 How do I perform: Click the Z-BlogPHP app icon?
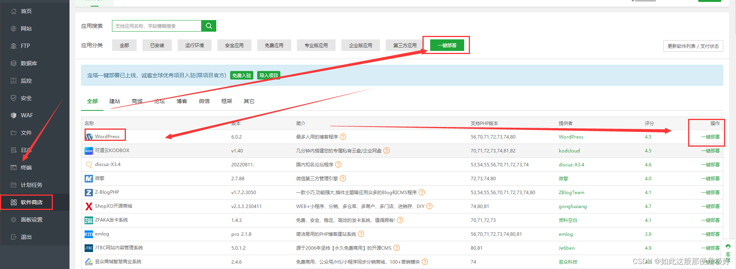(x=89, y=193)
